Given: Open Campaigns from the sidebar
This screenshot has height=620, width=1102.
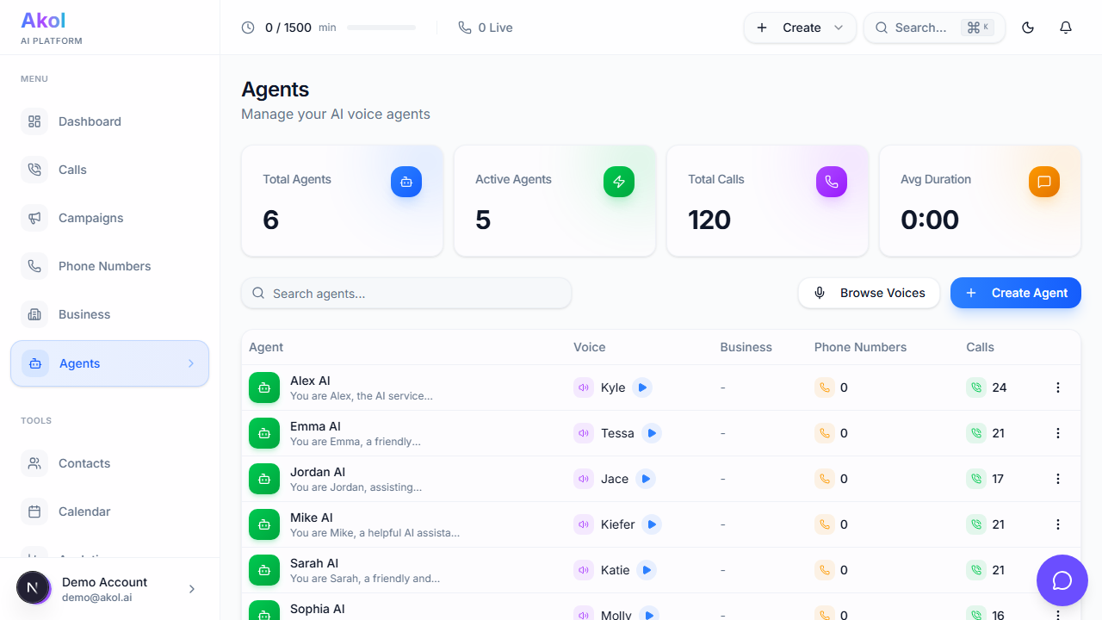Looking at the screenshot, I should pos(90,218).
